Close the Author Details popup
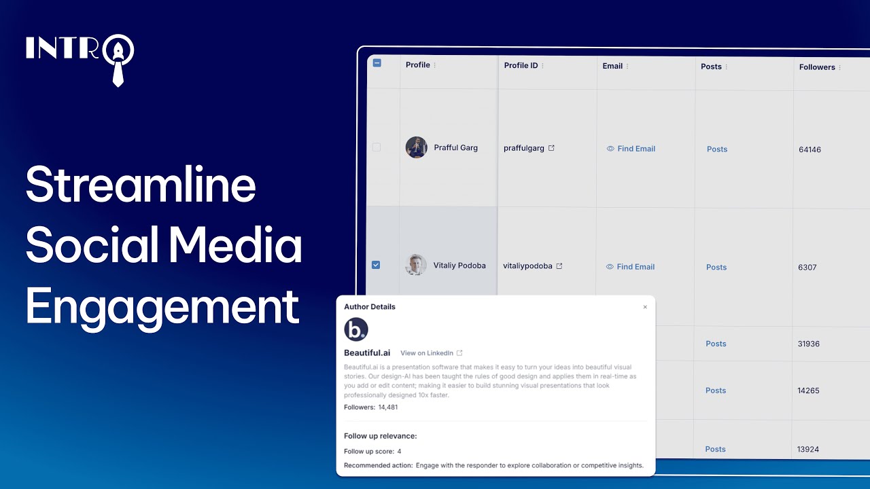Viewport: 870px width, 489px height. [645, 307]
